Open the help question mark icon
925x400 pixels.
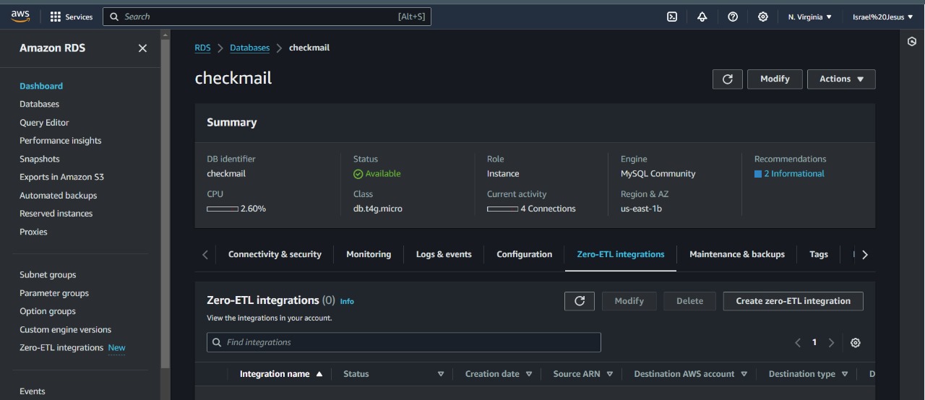pyautogui.click(x=733, y=17)
